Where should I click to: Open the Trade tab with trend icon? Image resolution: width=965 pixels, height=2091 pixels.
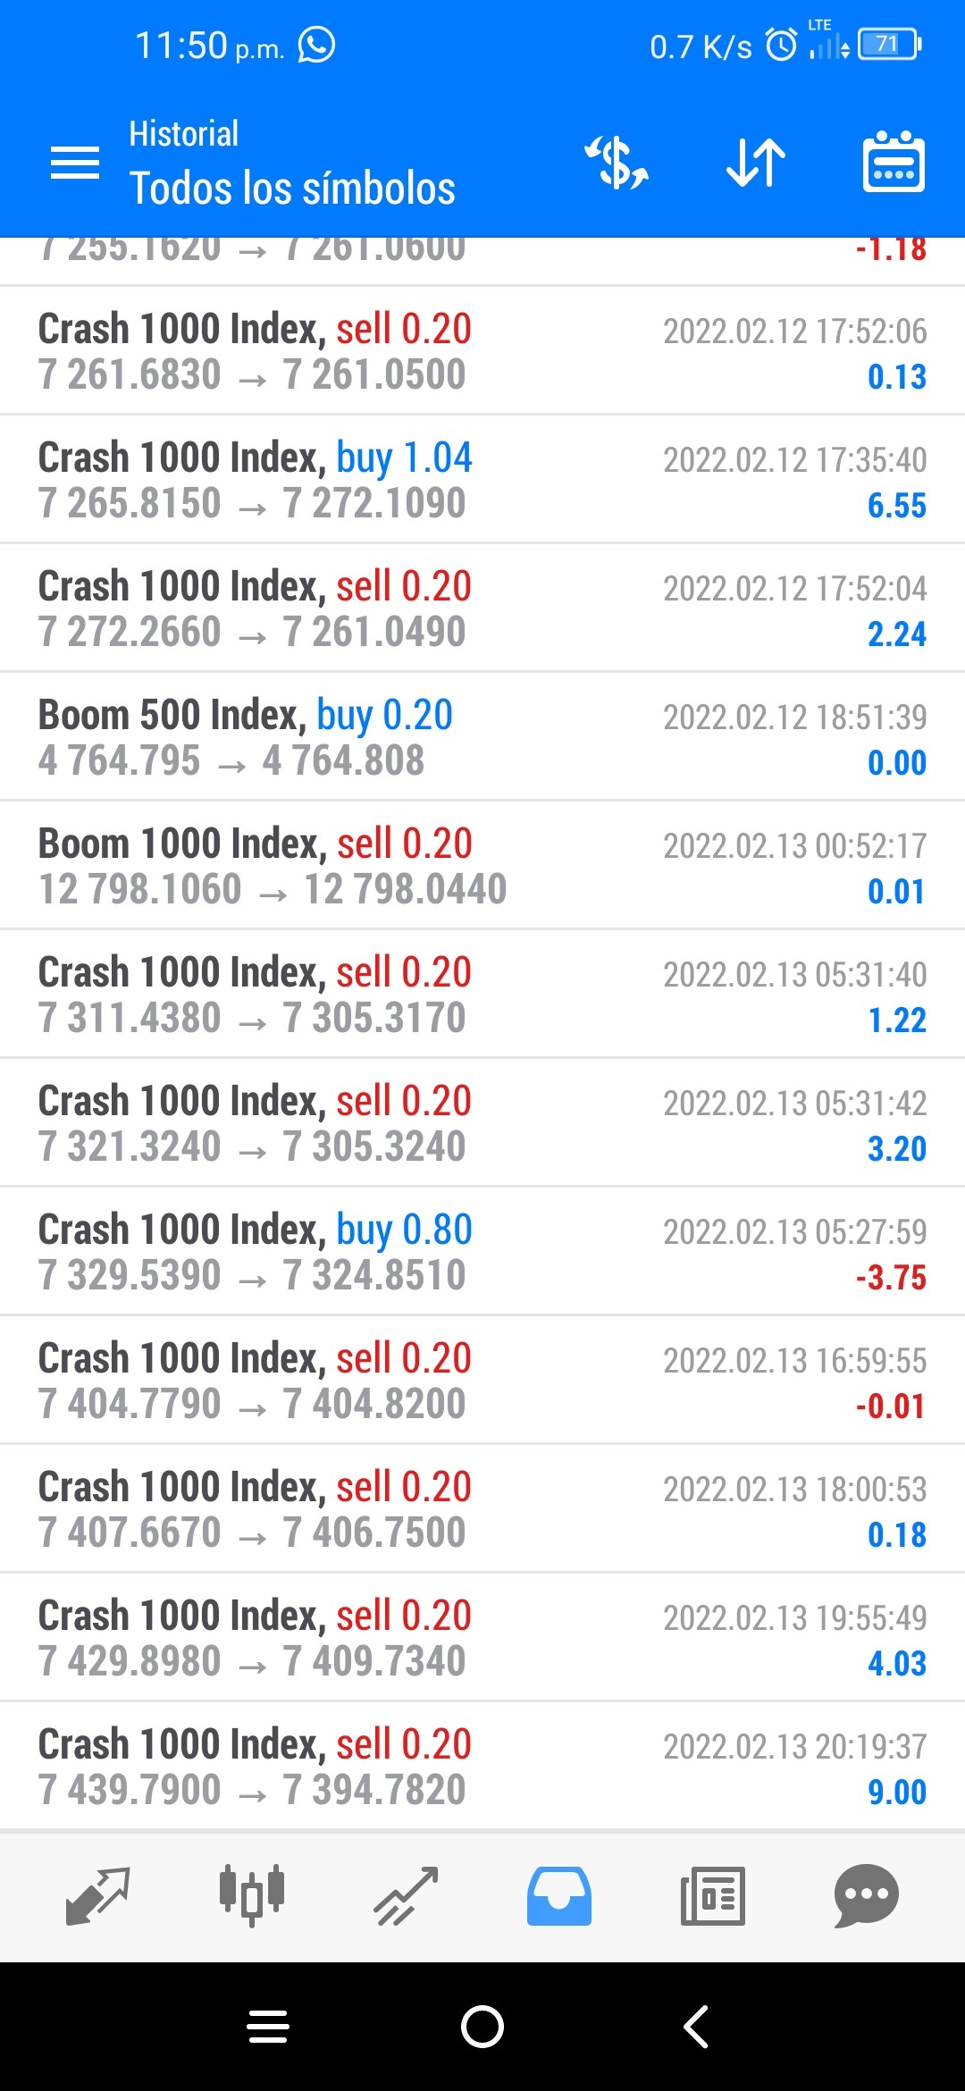tap(406, 1895)
